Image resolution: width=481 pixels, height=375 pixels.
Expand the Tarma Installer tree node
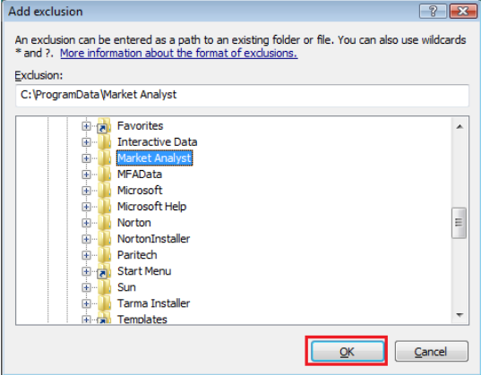click(x=86, y=303)
